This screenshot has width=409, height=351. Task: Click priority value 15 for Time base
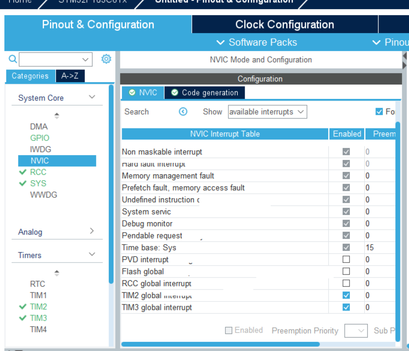pos(369,247)
